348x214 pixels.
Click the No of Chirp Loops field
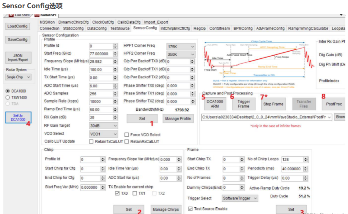pyautogui.click(x=293, y=159)
